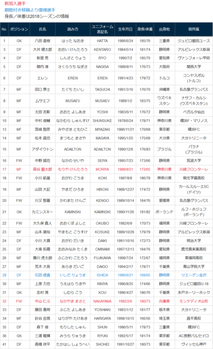213x349 pixels.
Task: Select the MASAYA uniform name cell
Action: click(x=102, y=138)
